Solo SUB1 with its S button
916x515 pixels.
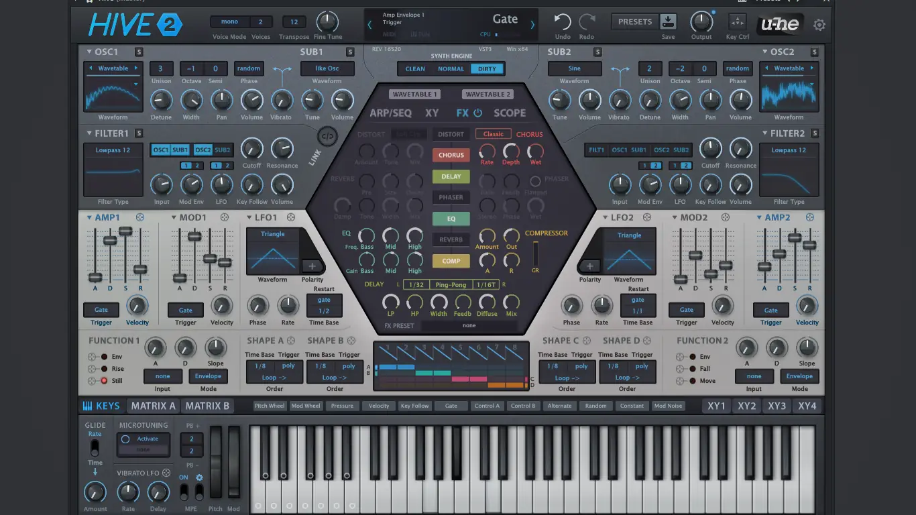coord(350,52)
